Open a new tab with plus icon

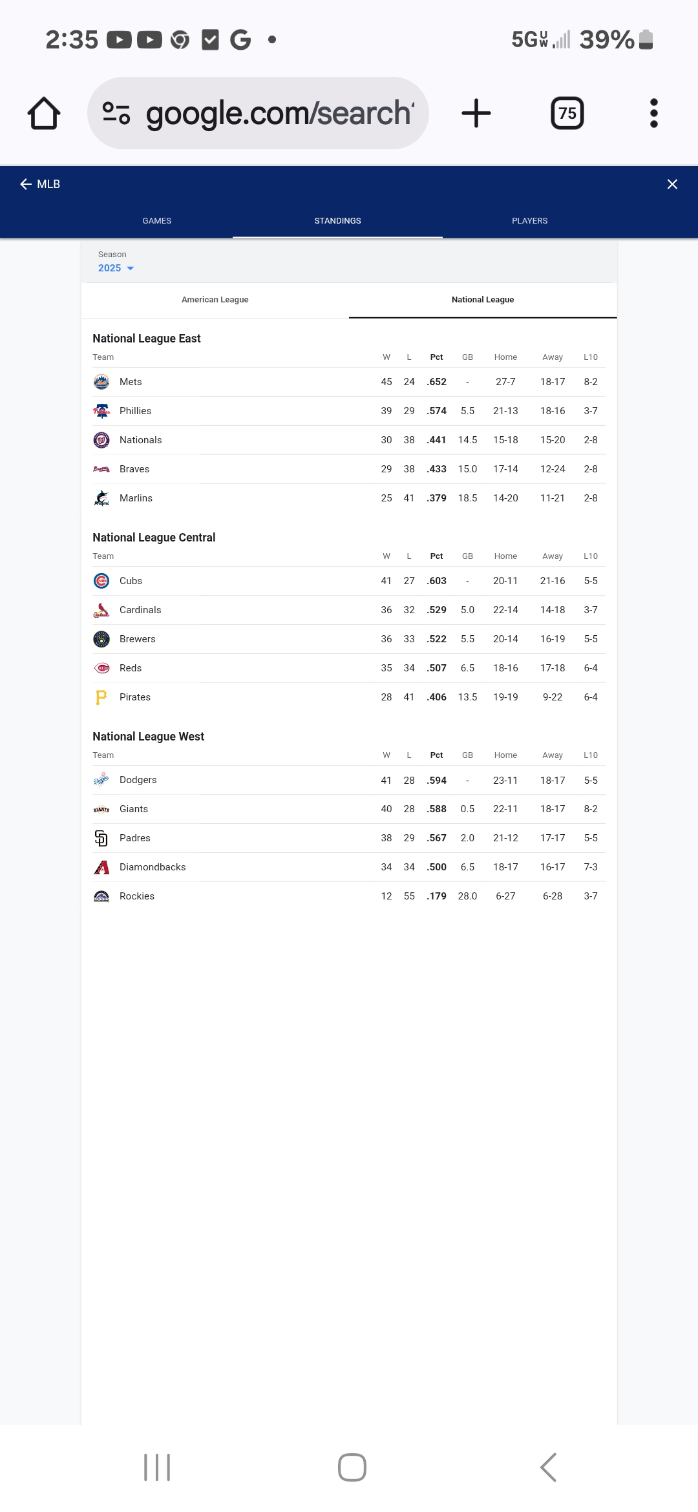pos(476,113)
